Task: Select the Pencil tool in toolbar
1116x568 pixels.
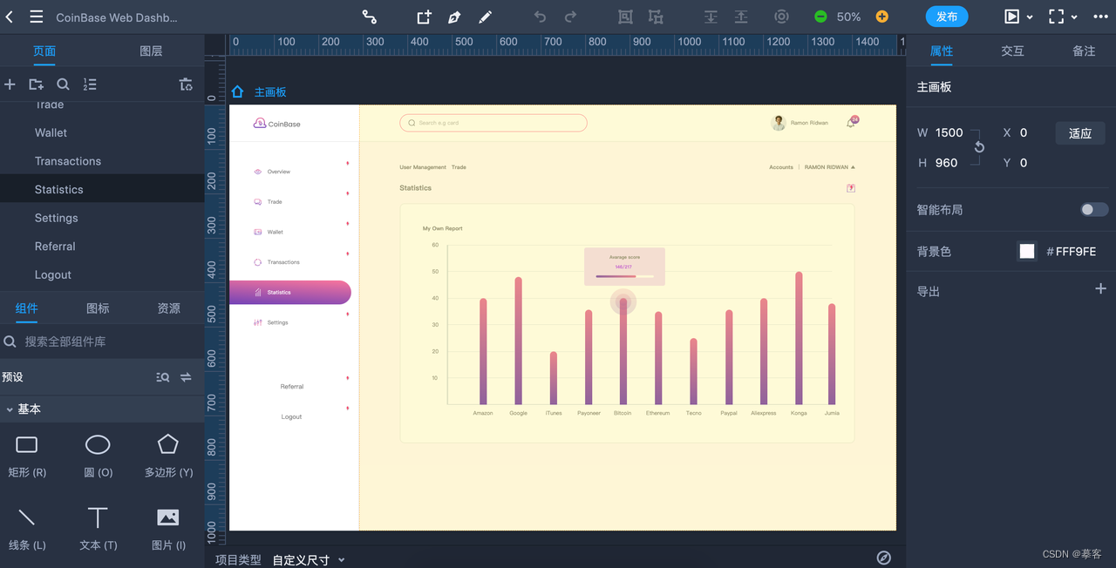Action: click(x=486, y=17)
